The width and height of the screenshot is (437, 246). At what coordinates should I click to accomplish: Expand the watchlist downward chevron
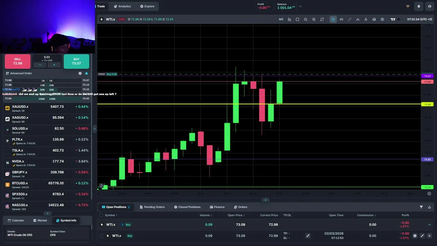pyautogui.click(x=47, y=213)
